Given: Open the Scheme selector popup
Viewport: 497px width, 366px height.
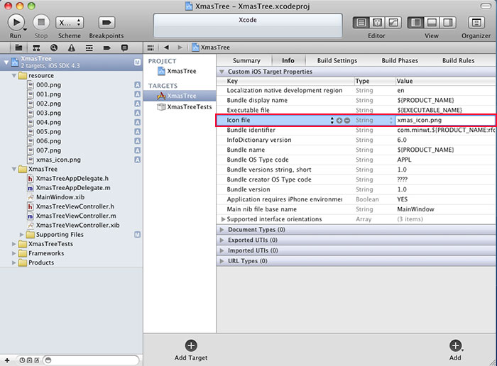Looking at the screenshot, I should point(70,23).
